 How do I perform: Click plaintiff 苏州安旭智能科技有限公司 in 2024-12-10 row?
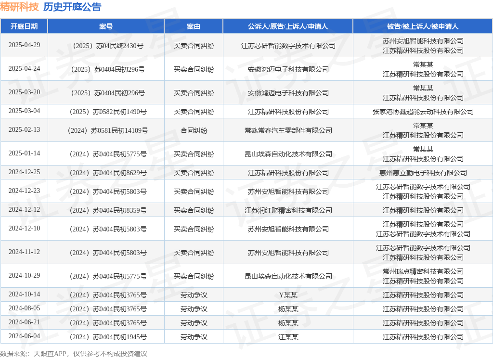pos(288,229)
